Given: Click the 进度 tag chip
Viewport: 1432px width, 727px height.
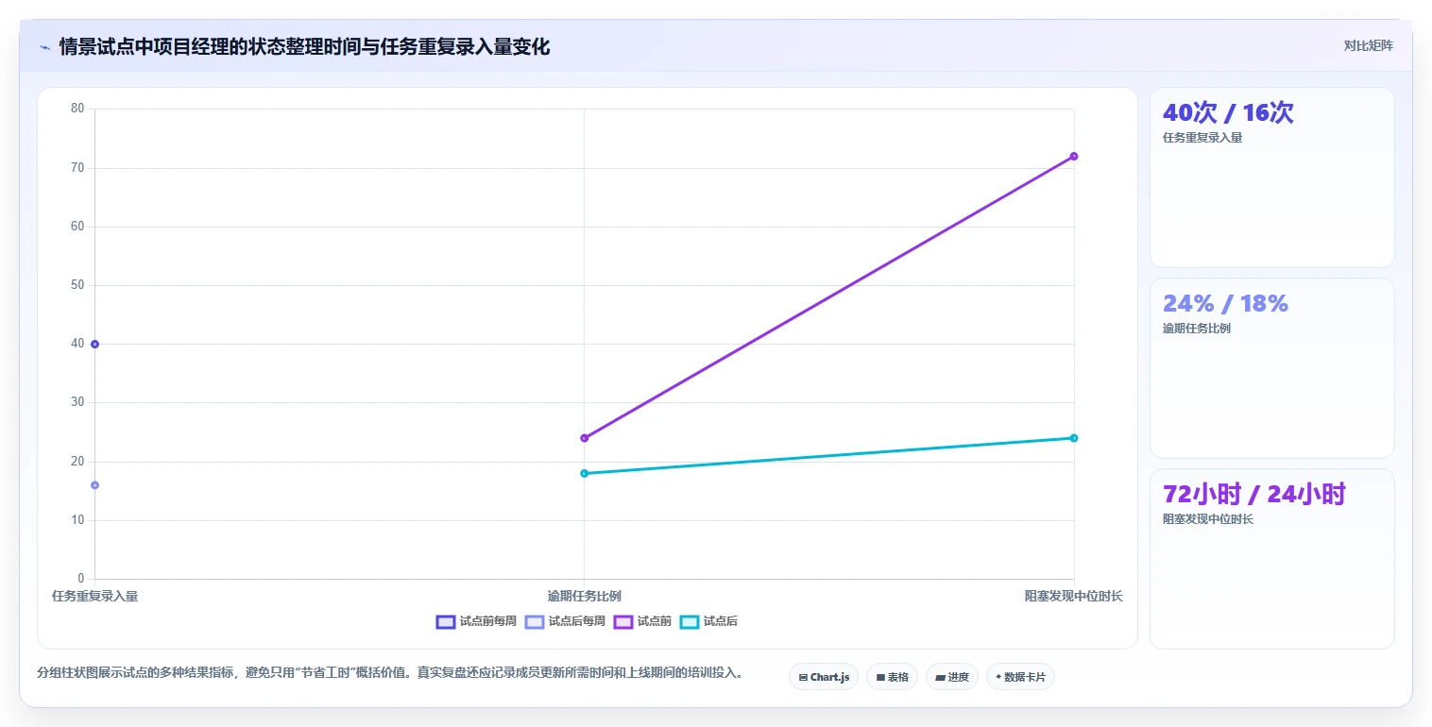Looking at the screenshot, I should coord(952,677).
